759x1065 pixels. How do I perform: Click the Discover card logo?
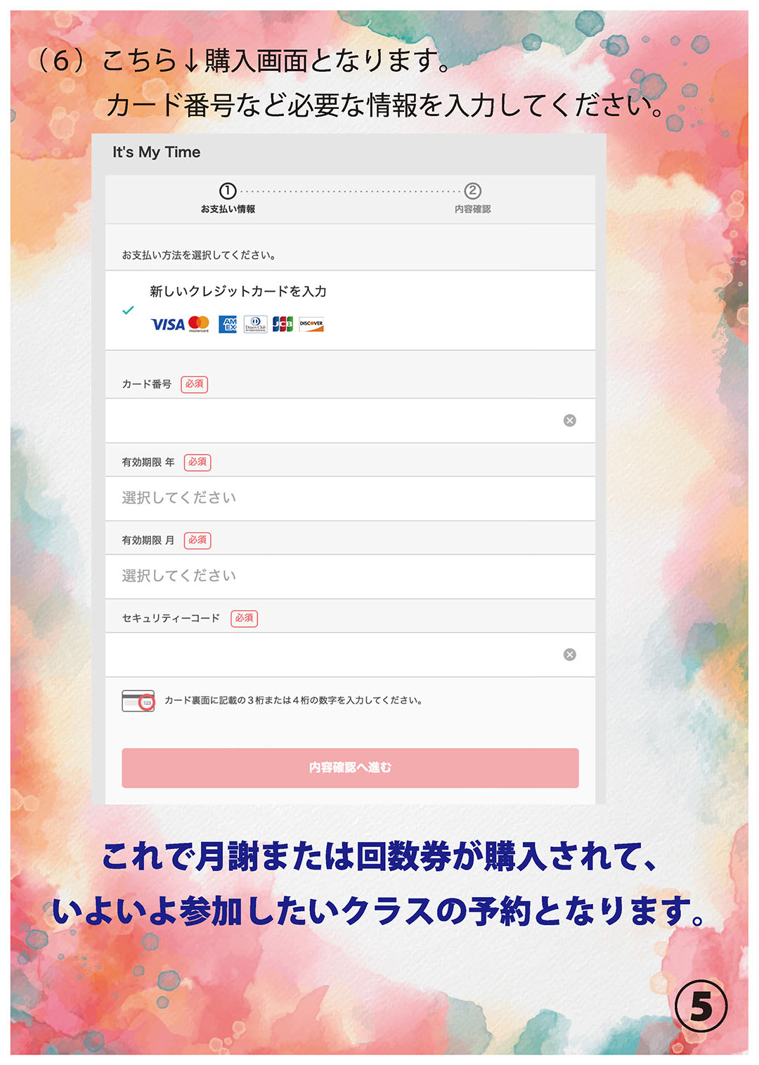coord(311,324)
